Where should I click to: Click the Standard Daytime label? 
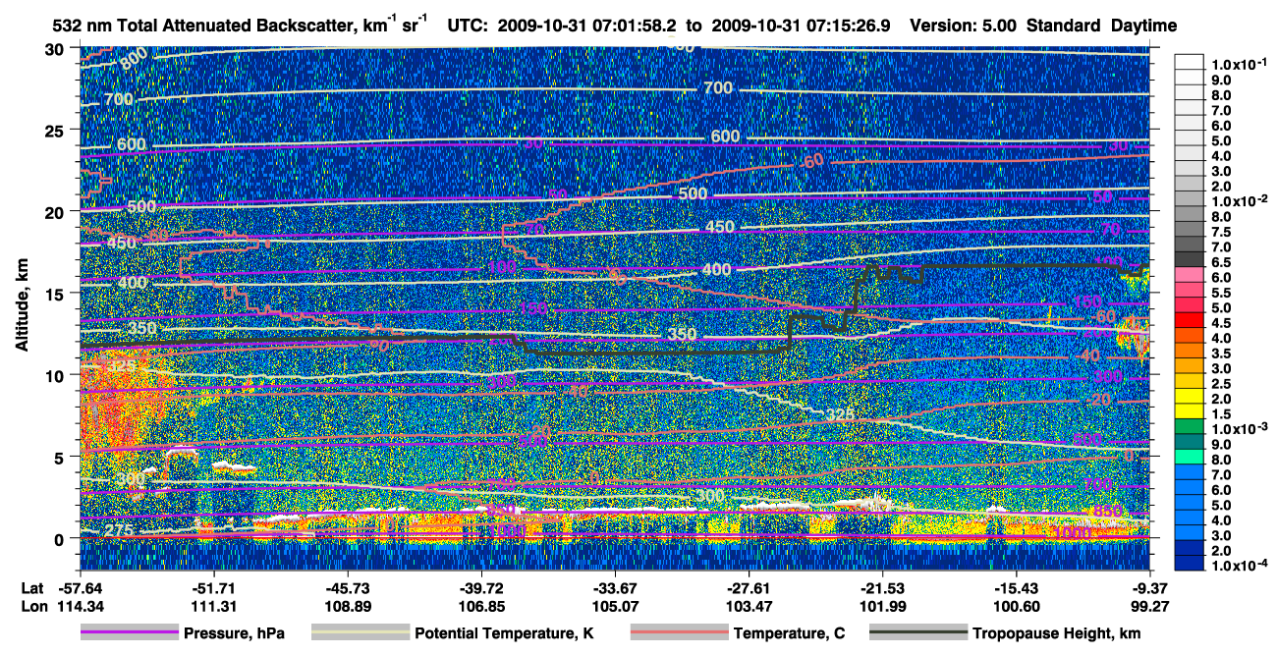[1102, 26]
